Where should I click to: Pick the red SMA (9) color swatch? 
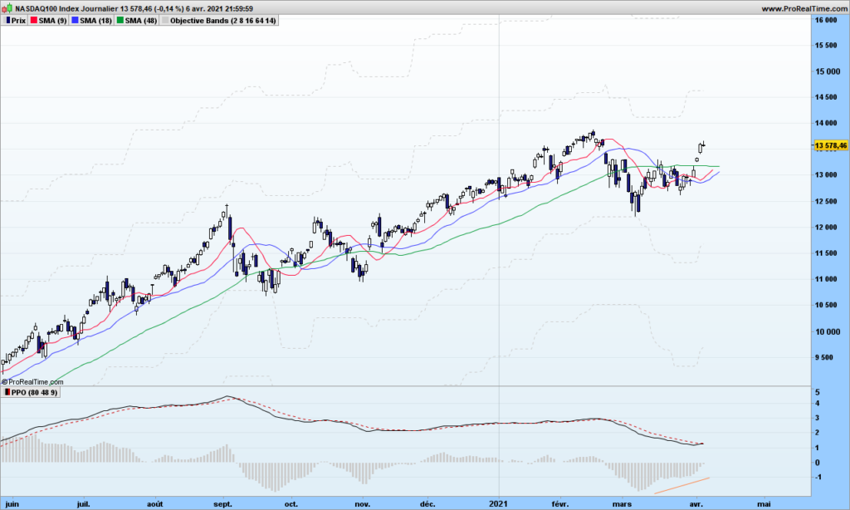point(33,21)
